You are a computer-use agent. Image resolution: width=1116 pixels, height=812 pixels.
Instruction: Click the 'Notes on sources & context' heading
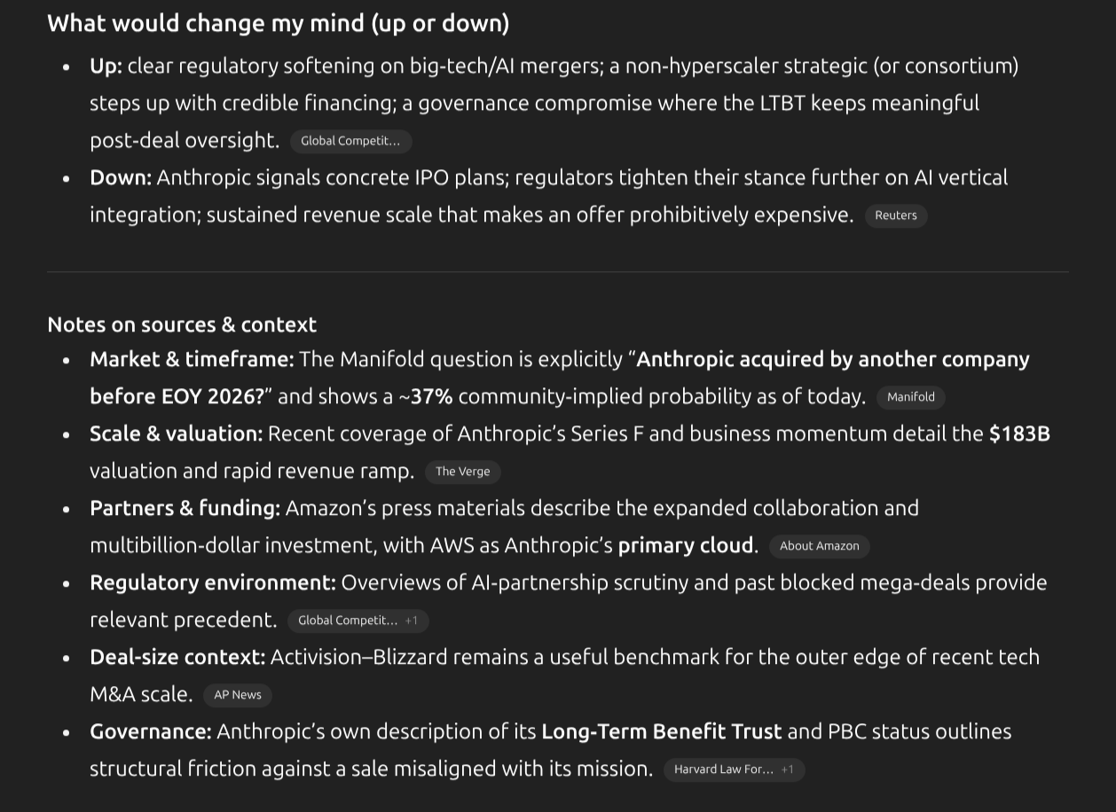click(x=182, y=324)
